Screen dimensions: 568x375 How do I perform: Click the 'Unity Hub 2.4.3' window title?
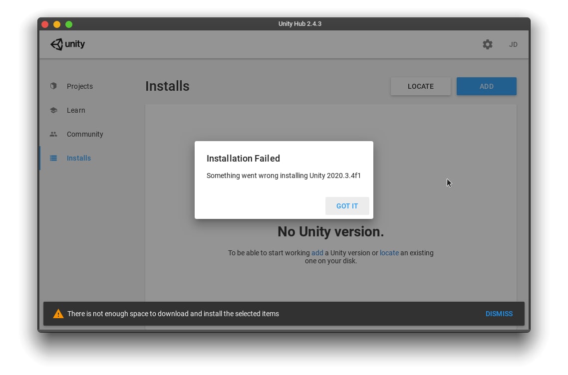click(300, 24)
